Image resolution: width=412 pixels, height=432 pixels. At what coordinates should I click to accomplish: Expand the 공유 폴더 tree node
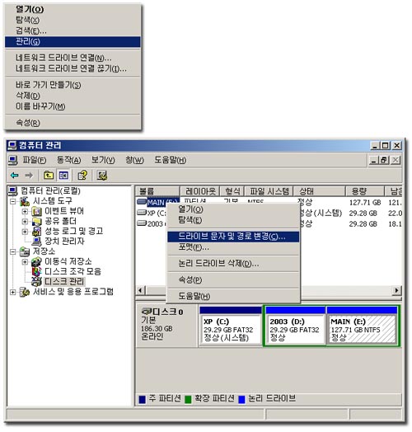coord(25,221)
